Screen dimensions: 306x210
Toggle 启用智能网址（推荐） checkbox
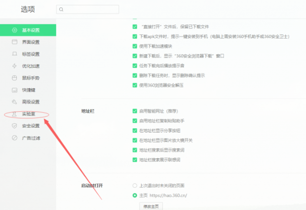135,111
